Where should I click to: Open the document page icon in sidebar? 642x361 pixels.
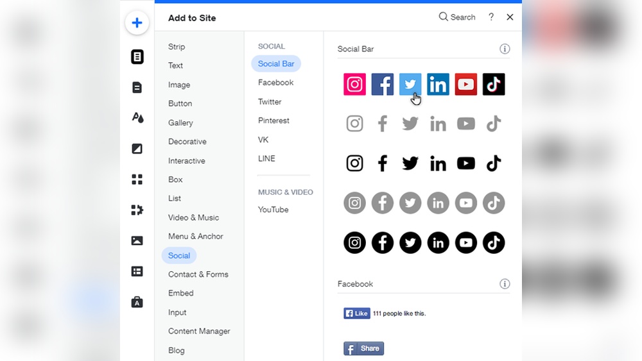[x=137, y=87]
